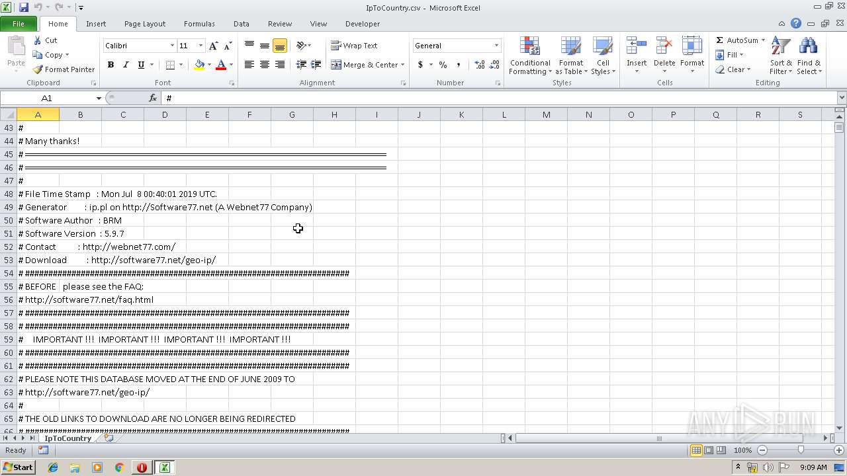Save the workbook from Quick Access
This screenshot has width=847, height=476.
click(x=24, y=7)
